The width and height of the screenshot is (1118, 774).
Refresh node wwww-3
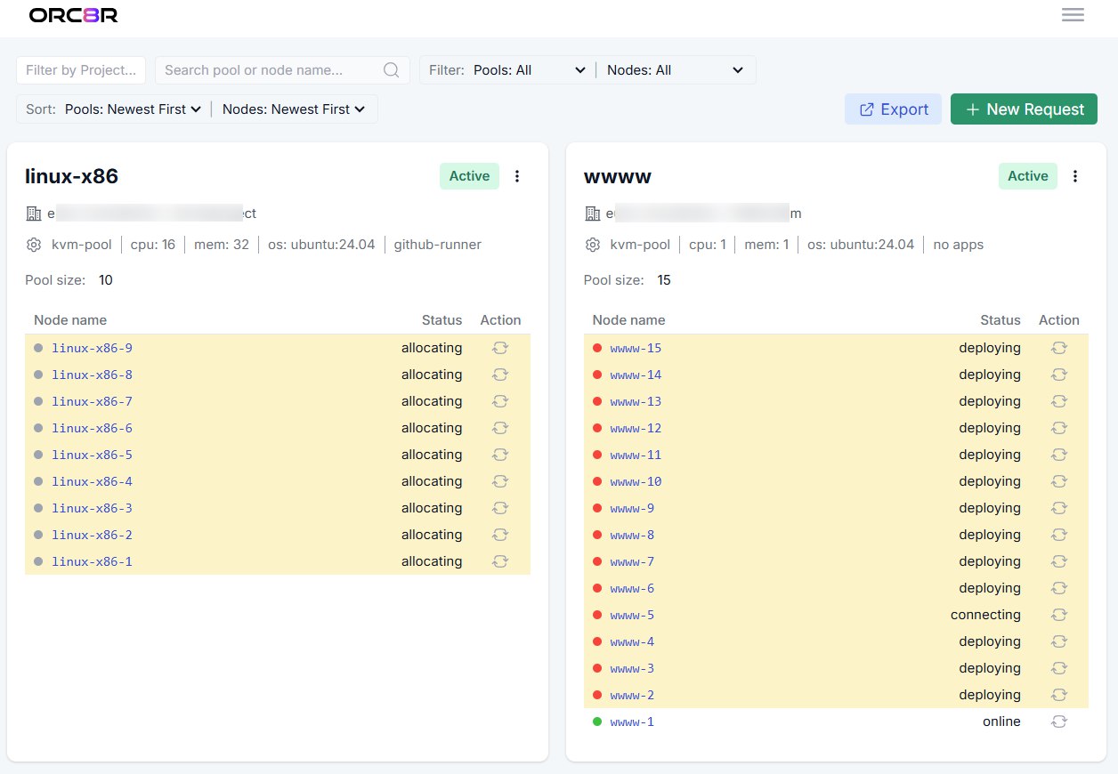(1059, 668)
